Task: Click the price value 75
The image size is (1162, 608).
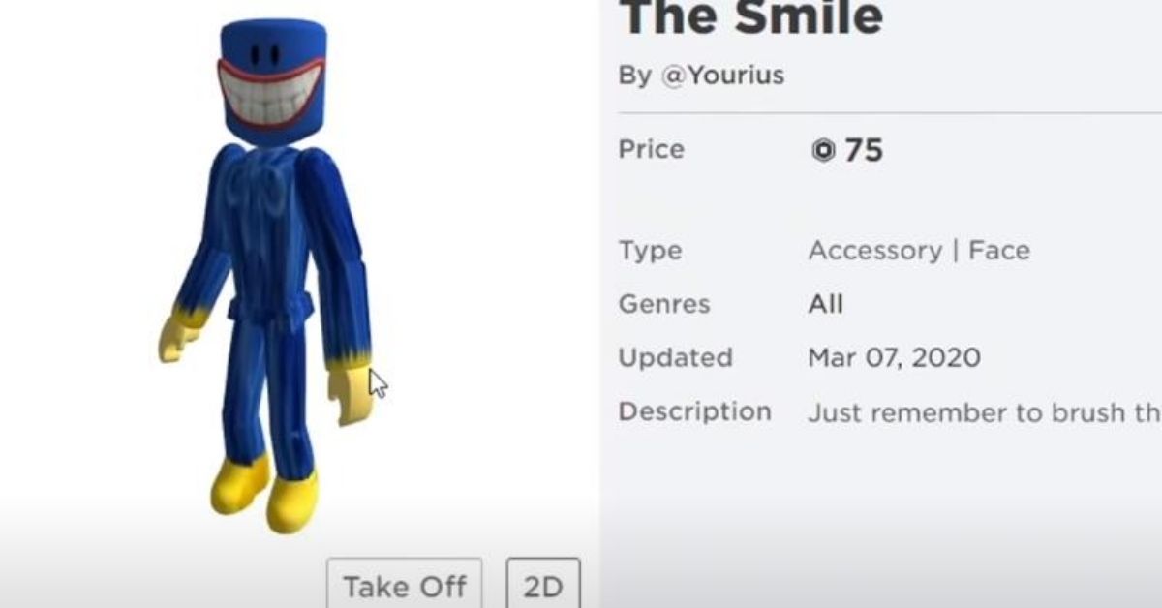Action: tap(864, 151)
